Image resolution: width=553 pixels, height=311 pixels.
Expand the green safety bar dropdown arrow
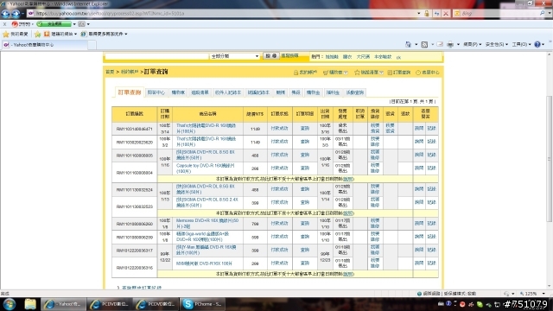point(74,24)
